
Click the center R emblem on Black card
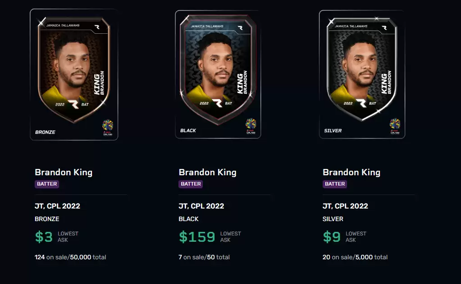tap(217, 103)
